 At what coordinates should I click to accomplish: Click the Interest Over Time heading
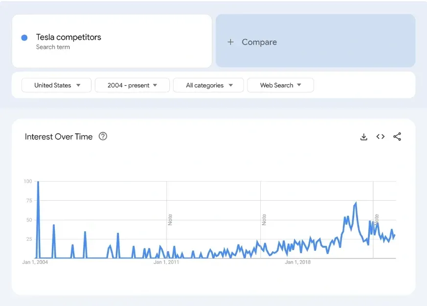(x=59, y=137)
